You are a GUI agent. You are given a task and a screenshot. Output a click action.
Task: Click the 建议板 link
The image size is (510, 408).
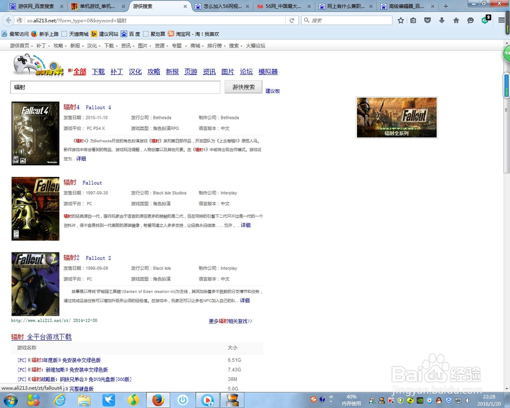pos(272,91)
